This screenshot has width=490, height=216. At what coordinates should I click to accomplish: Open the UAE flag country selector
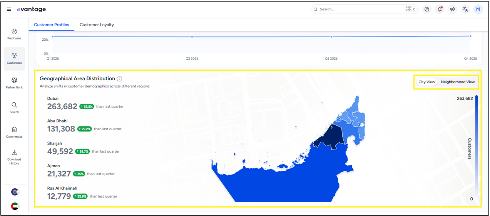[15, 206]
